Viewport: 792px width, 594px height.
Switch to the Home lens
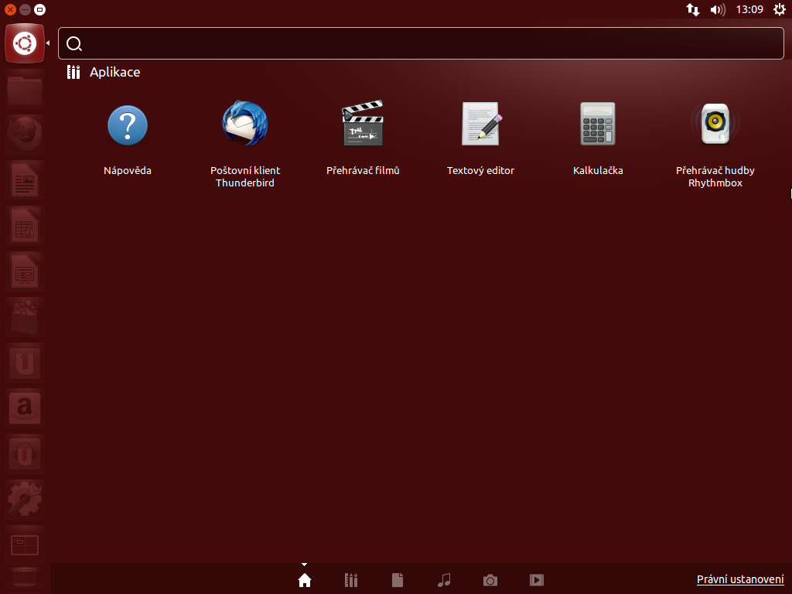(x=305, y=580)
